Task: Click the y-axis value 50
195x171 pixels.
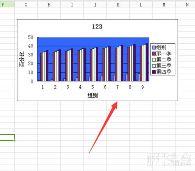Action: point(31,37)
